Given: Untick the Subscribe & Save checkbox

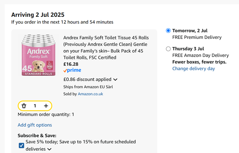Looking at the screenshot, I should coord(21,145).
